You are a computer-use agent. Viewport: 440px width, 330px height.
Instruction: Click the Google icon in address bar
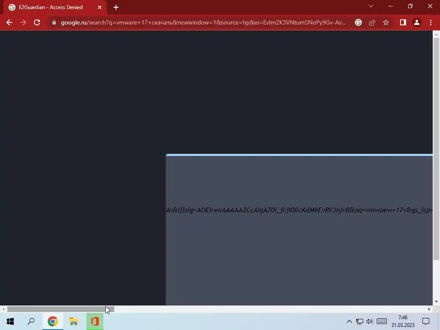tap(358, 22)
